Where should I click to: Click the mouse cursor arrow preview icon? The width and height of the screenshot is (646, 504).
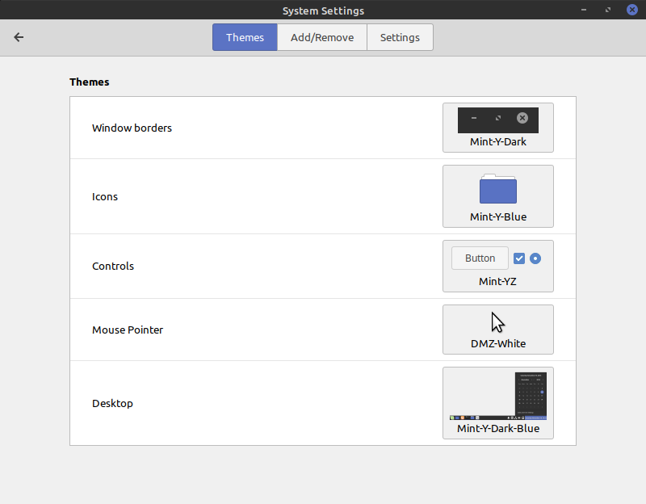pyautogui.click(x=497, y=322)
